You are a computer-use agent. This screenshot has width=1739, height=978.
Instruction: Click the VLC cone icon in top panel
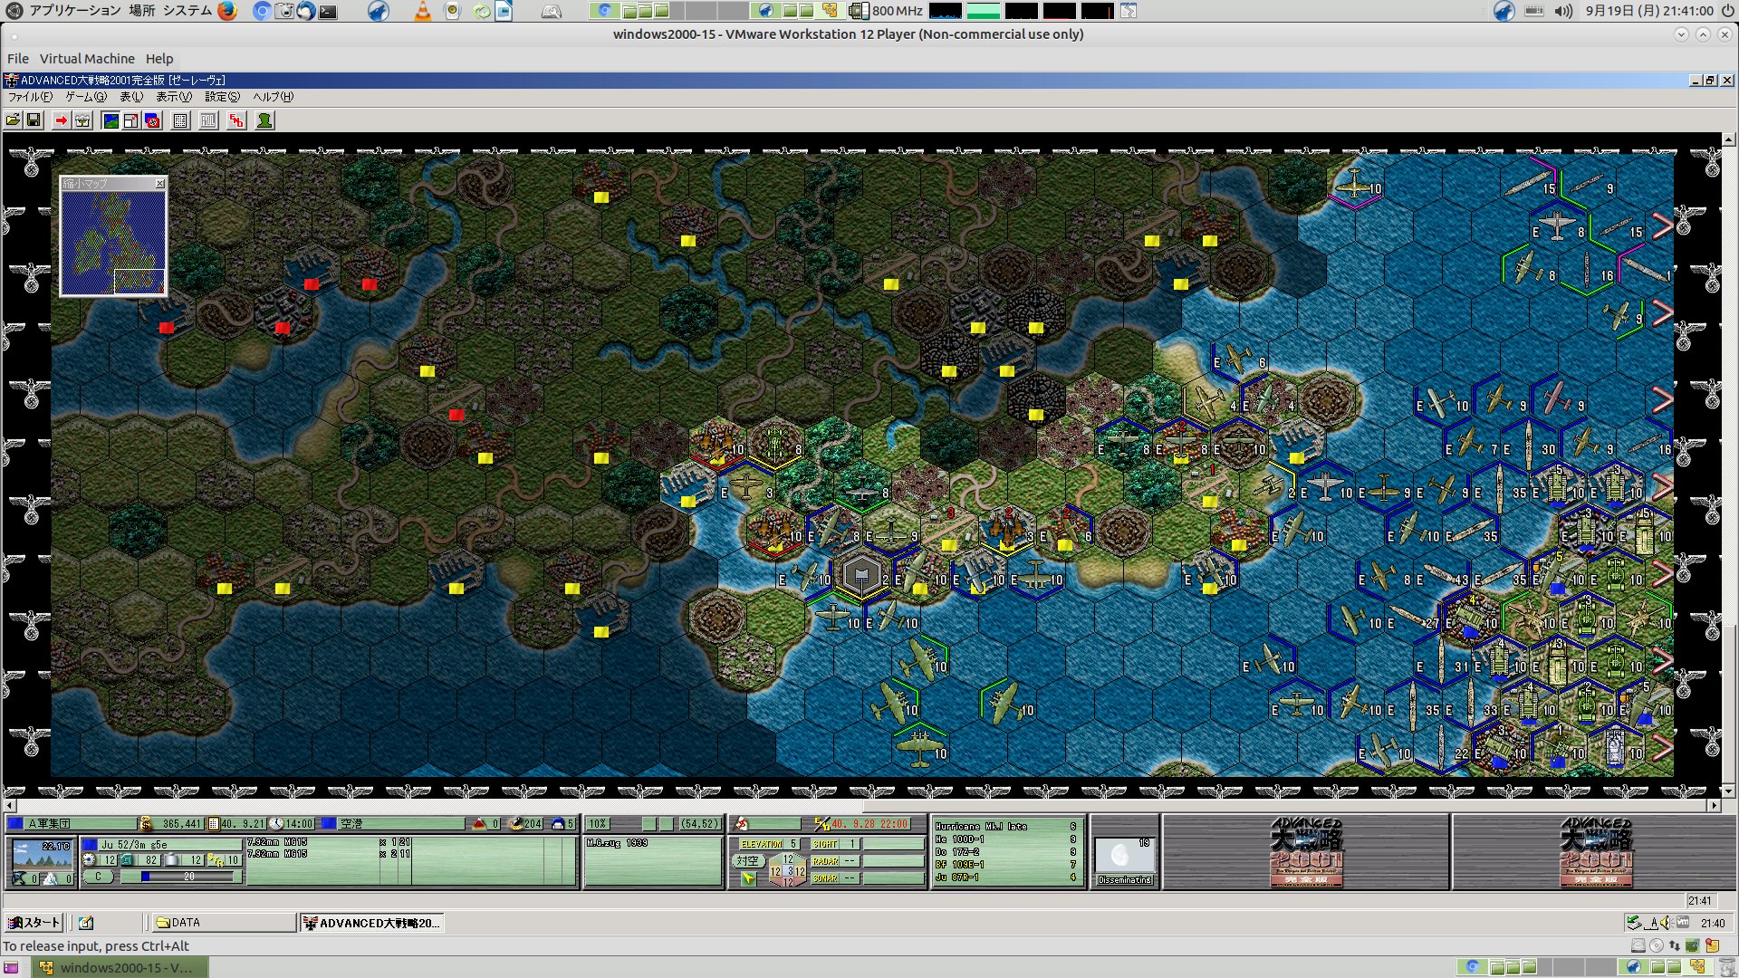[423, 11]
